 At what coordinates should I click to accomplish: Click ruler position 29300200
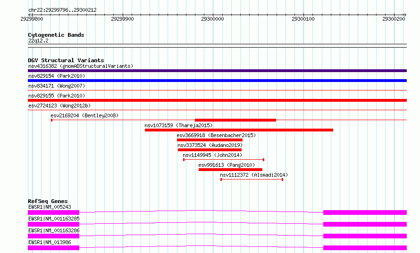tap(394, 19)
